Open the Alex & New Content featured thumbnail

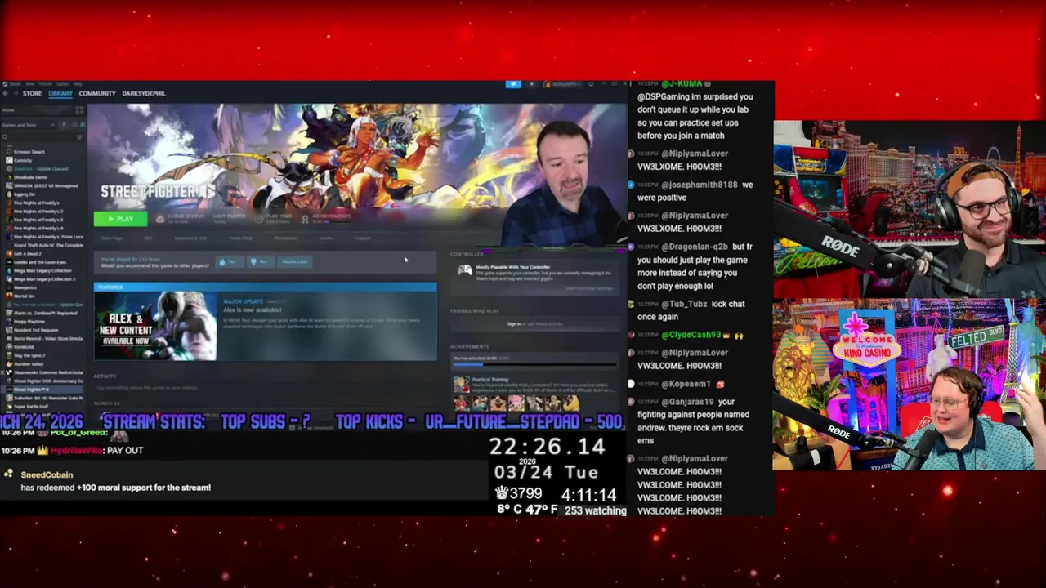pyautogui.click(x=155, y=326)
